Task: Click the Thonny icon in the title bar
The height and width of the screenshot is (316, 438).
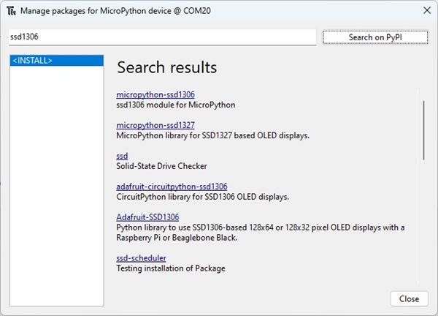Action: click(11, 11)
